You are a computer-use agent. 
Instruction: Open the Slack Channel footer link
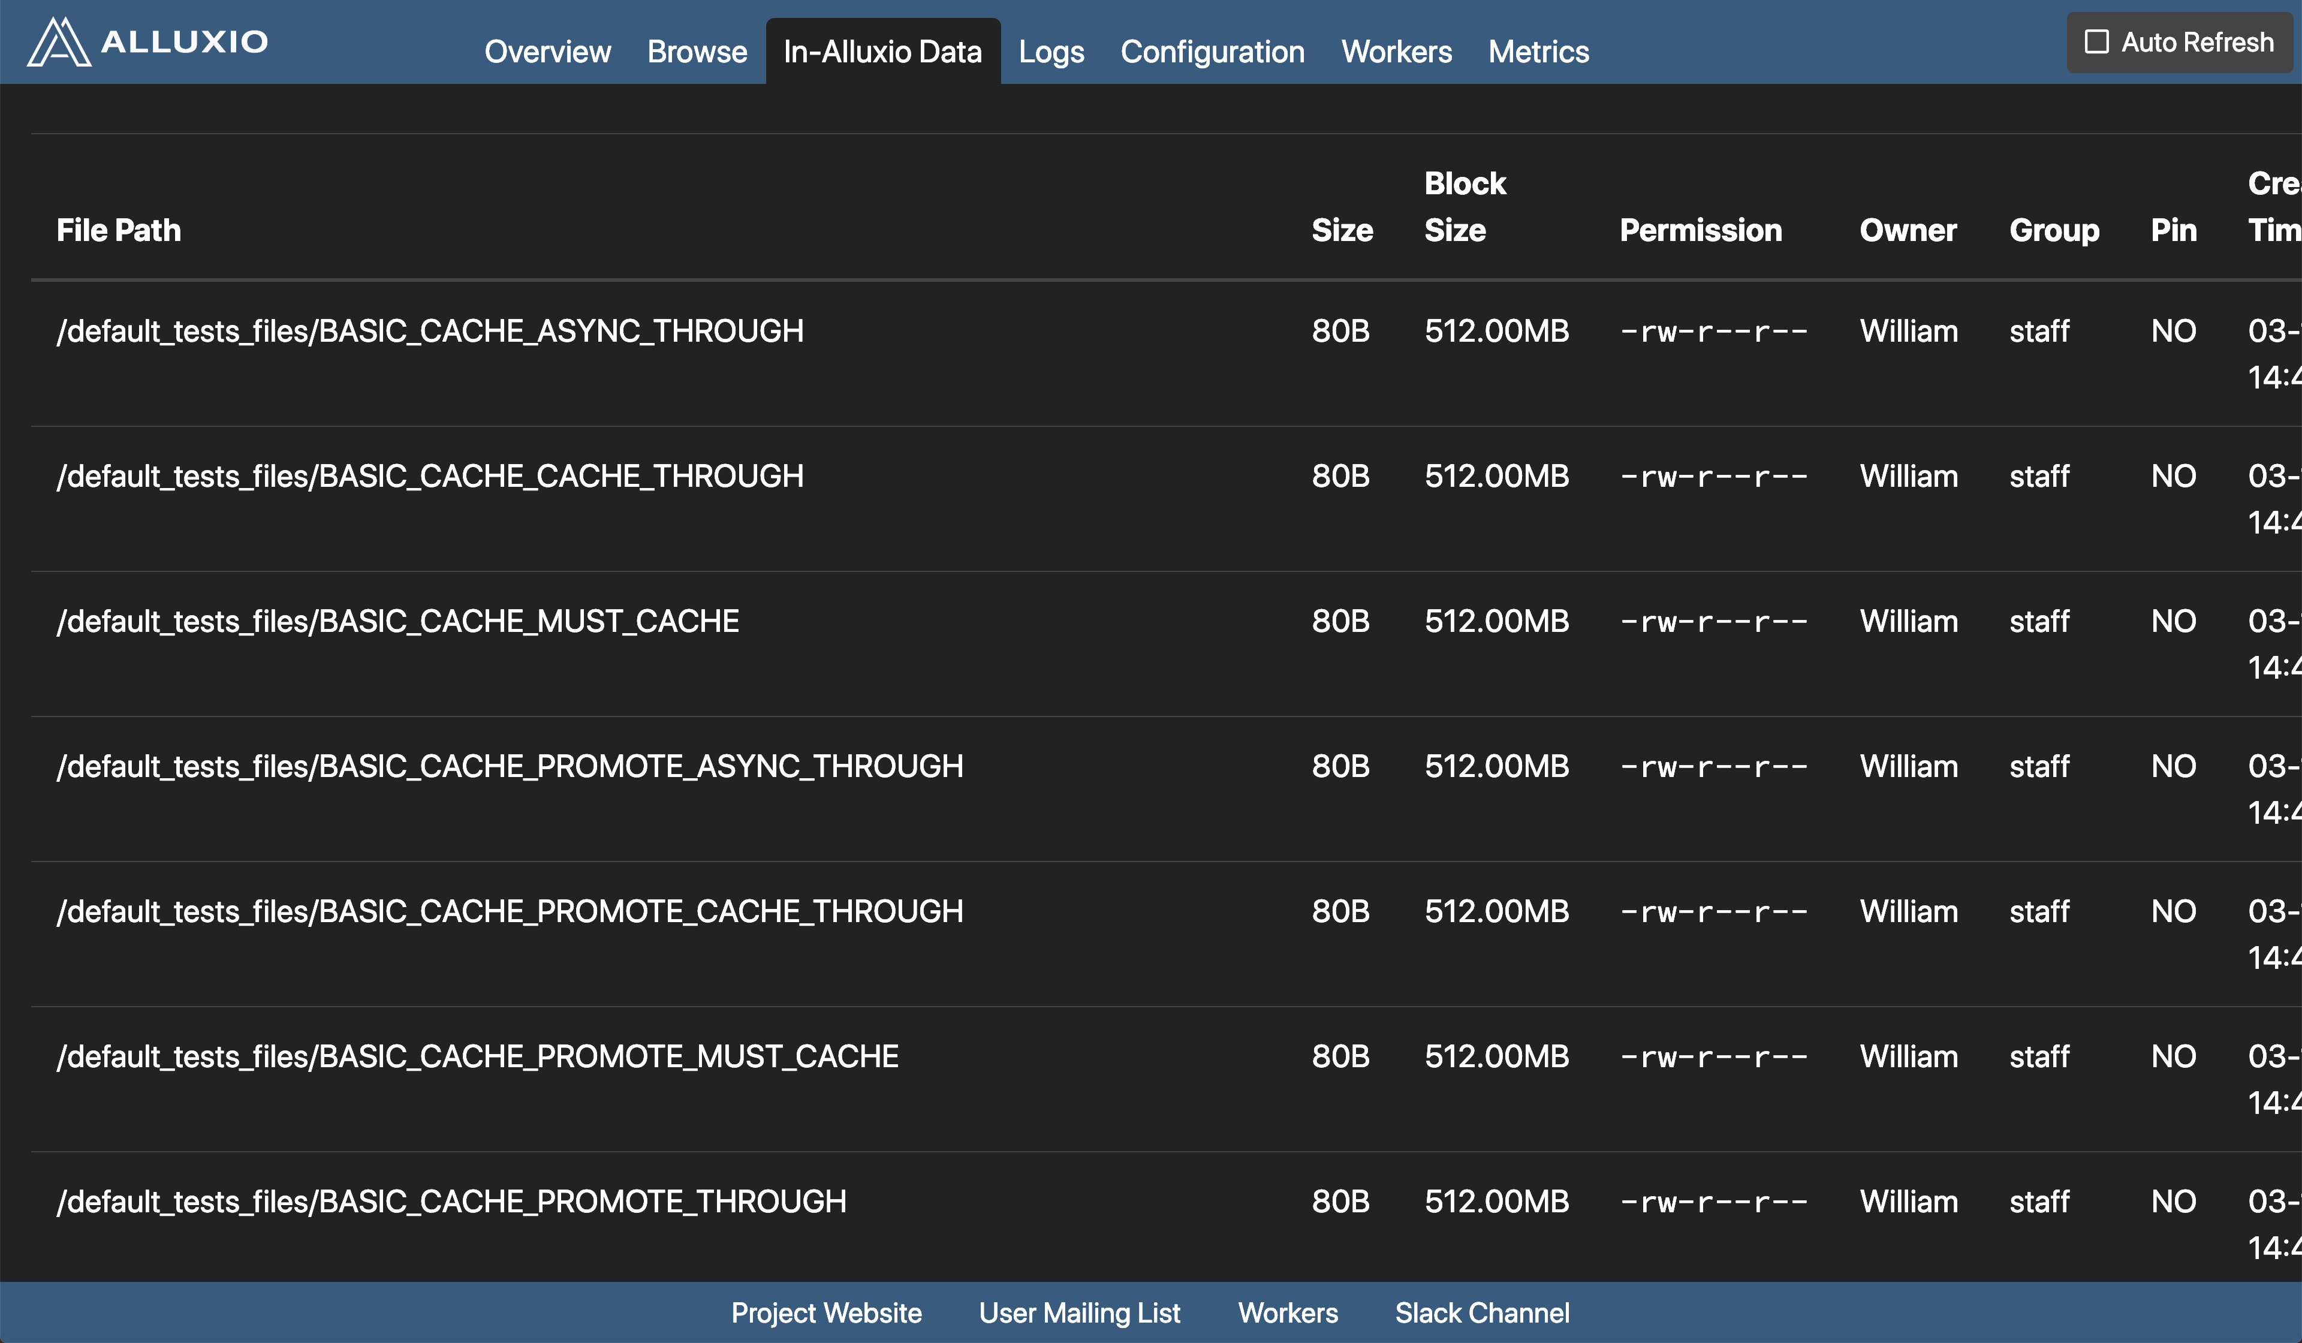1482,1313
